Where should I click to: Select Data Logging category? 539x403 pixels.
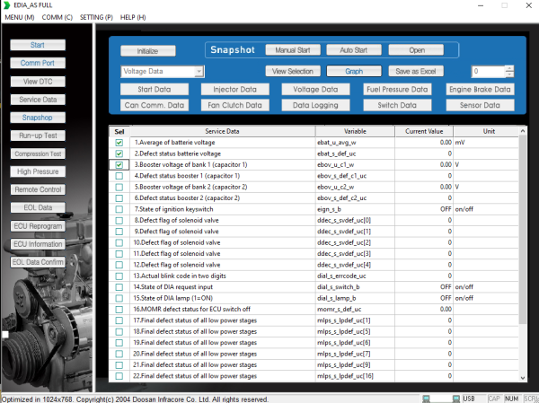(x=315, y=105)
